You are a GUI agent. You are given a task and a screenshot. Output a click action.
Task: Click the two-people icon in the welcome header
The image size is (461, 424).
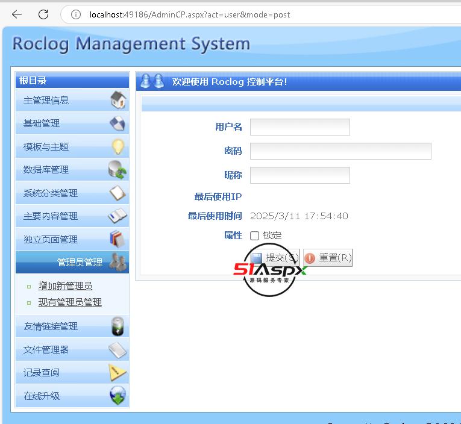tap(152, 81)
